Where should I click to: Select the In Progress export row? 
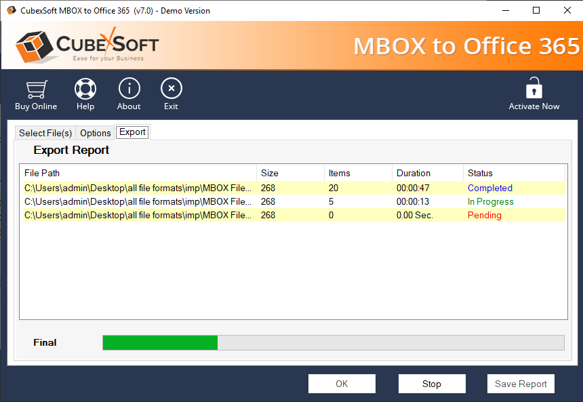293,202
